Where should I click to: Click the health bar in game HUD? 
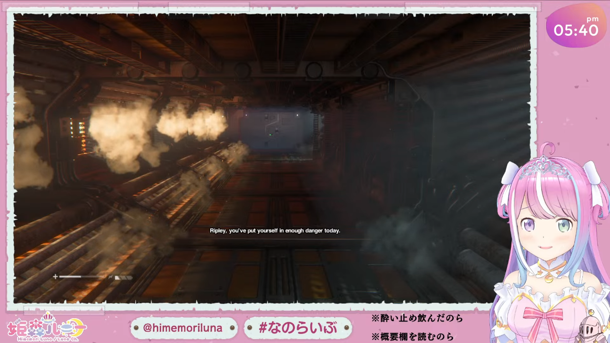point(82,276)
